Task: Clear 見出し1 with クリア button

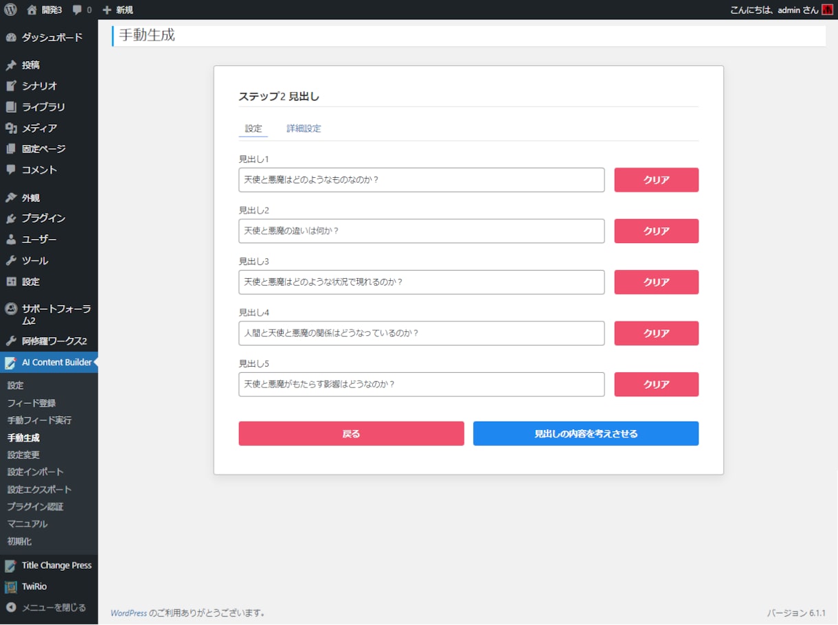Action: (656, 180)
